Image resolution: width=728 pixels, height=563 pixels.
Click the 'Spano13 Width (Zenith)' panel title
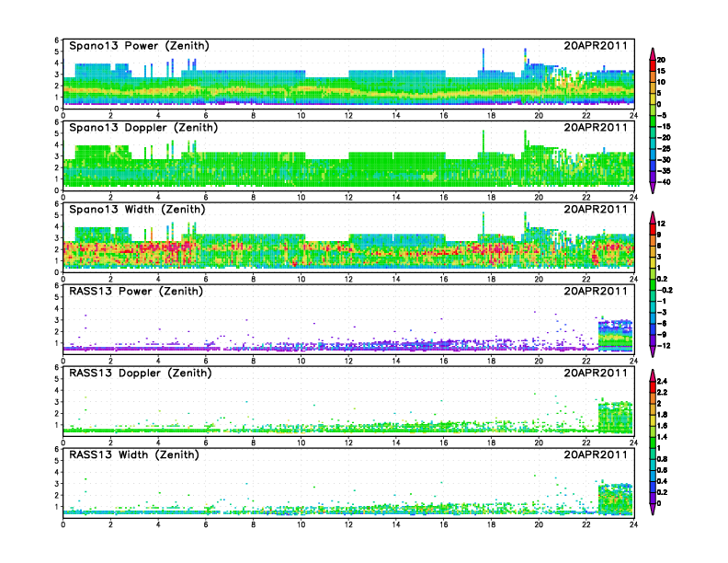pos(137,209)
